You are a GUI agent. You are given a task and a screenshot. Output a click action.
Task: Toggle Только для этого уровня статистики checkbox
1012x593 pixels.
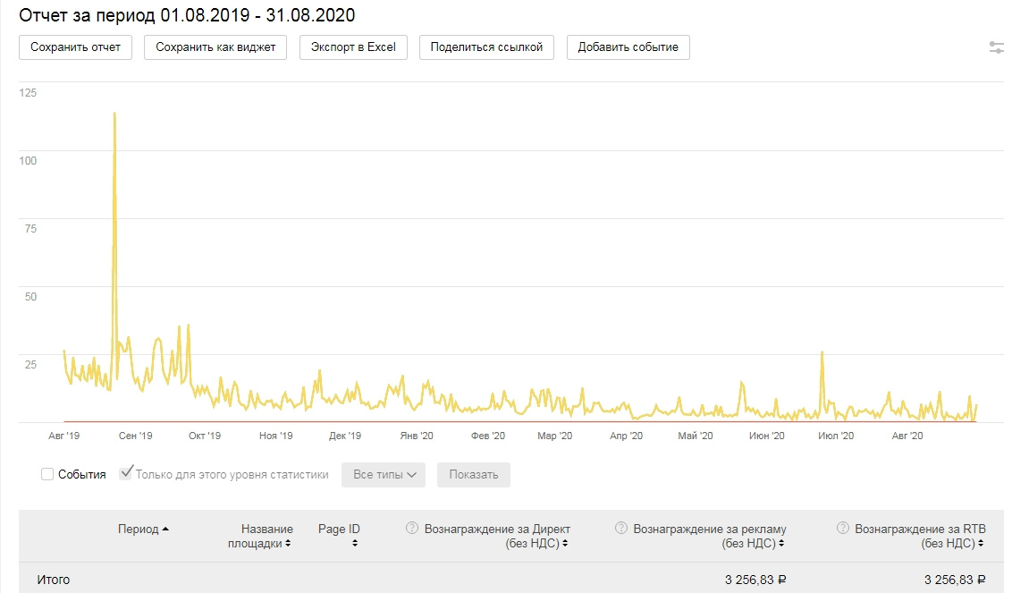click(127, 473)
